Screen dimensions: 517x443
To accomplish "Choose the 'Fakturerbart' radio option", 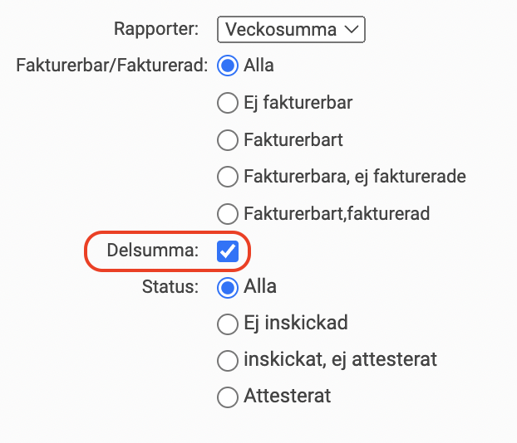I will [227, 140].
